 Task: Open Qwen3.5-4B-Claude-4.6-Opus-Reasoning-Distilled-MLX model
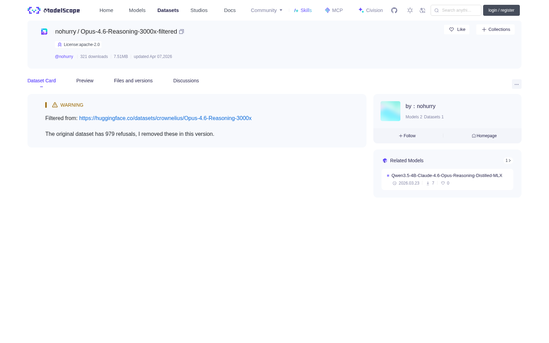pyautogui.click(x=447, y=176)
